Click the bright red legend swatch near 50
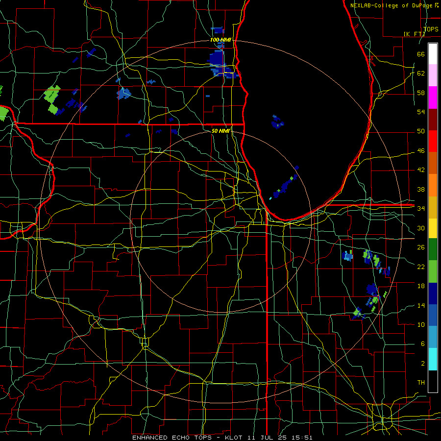441x441 pixels. tap(433, 141)
